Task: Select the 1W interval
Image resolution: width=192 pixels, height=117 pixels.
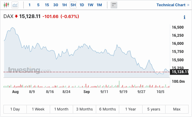Action: pyautogui.click(x=91, y=5)
